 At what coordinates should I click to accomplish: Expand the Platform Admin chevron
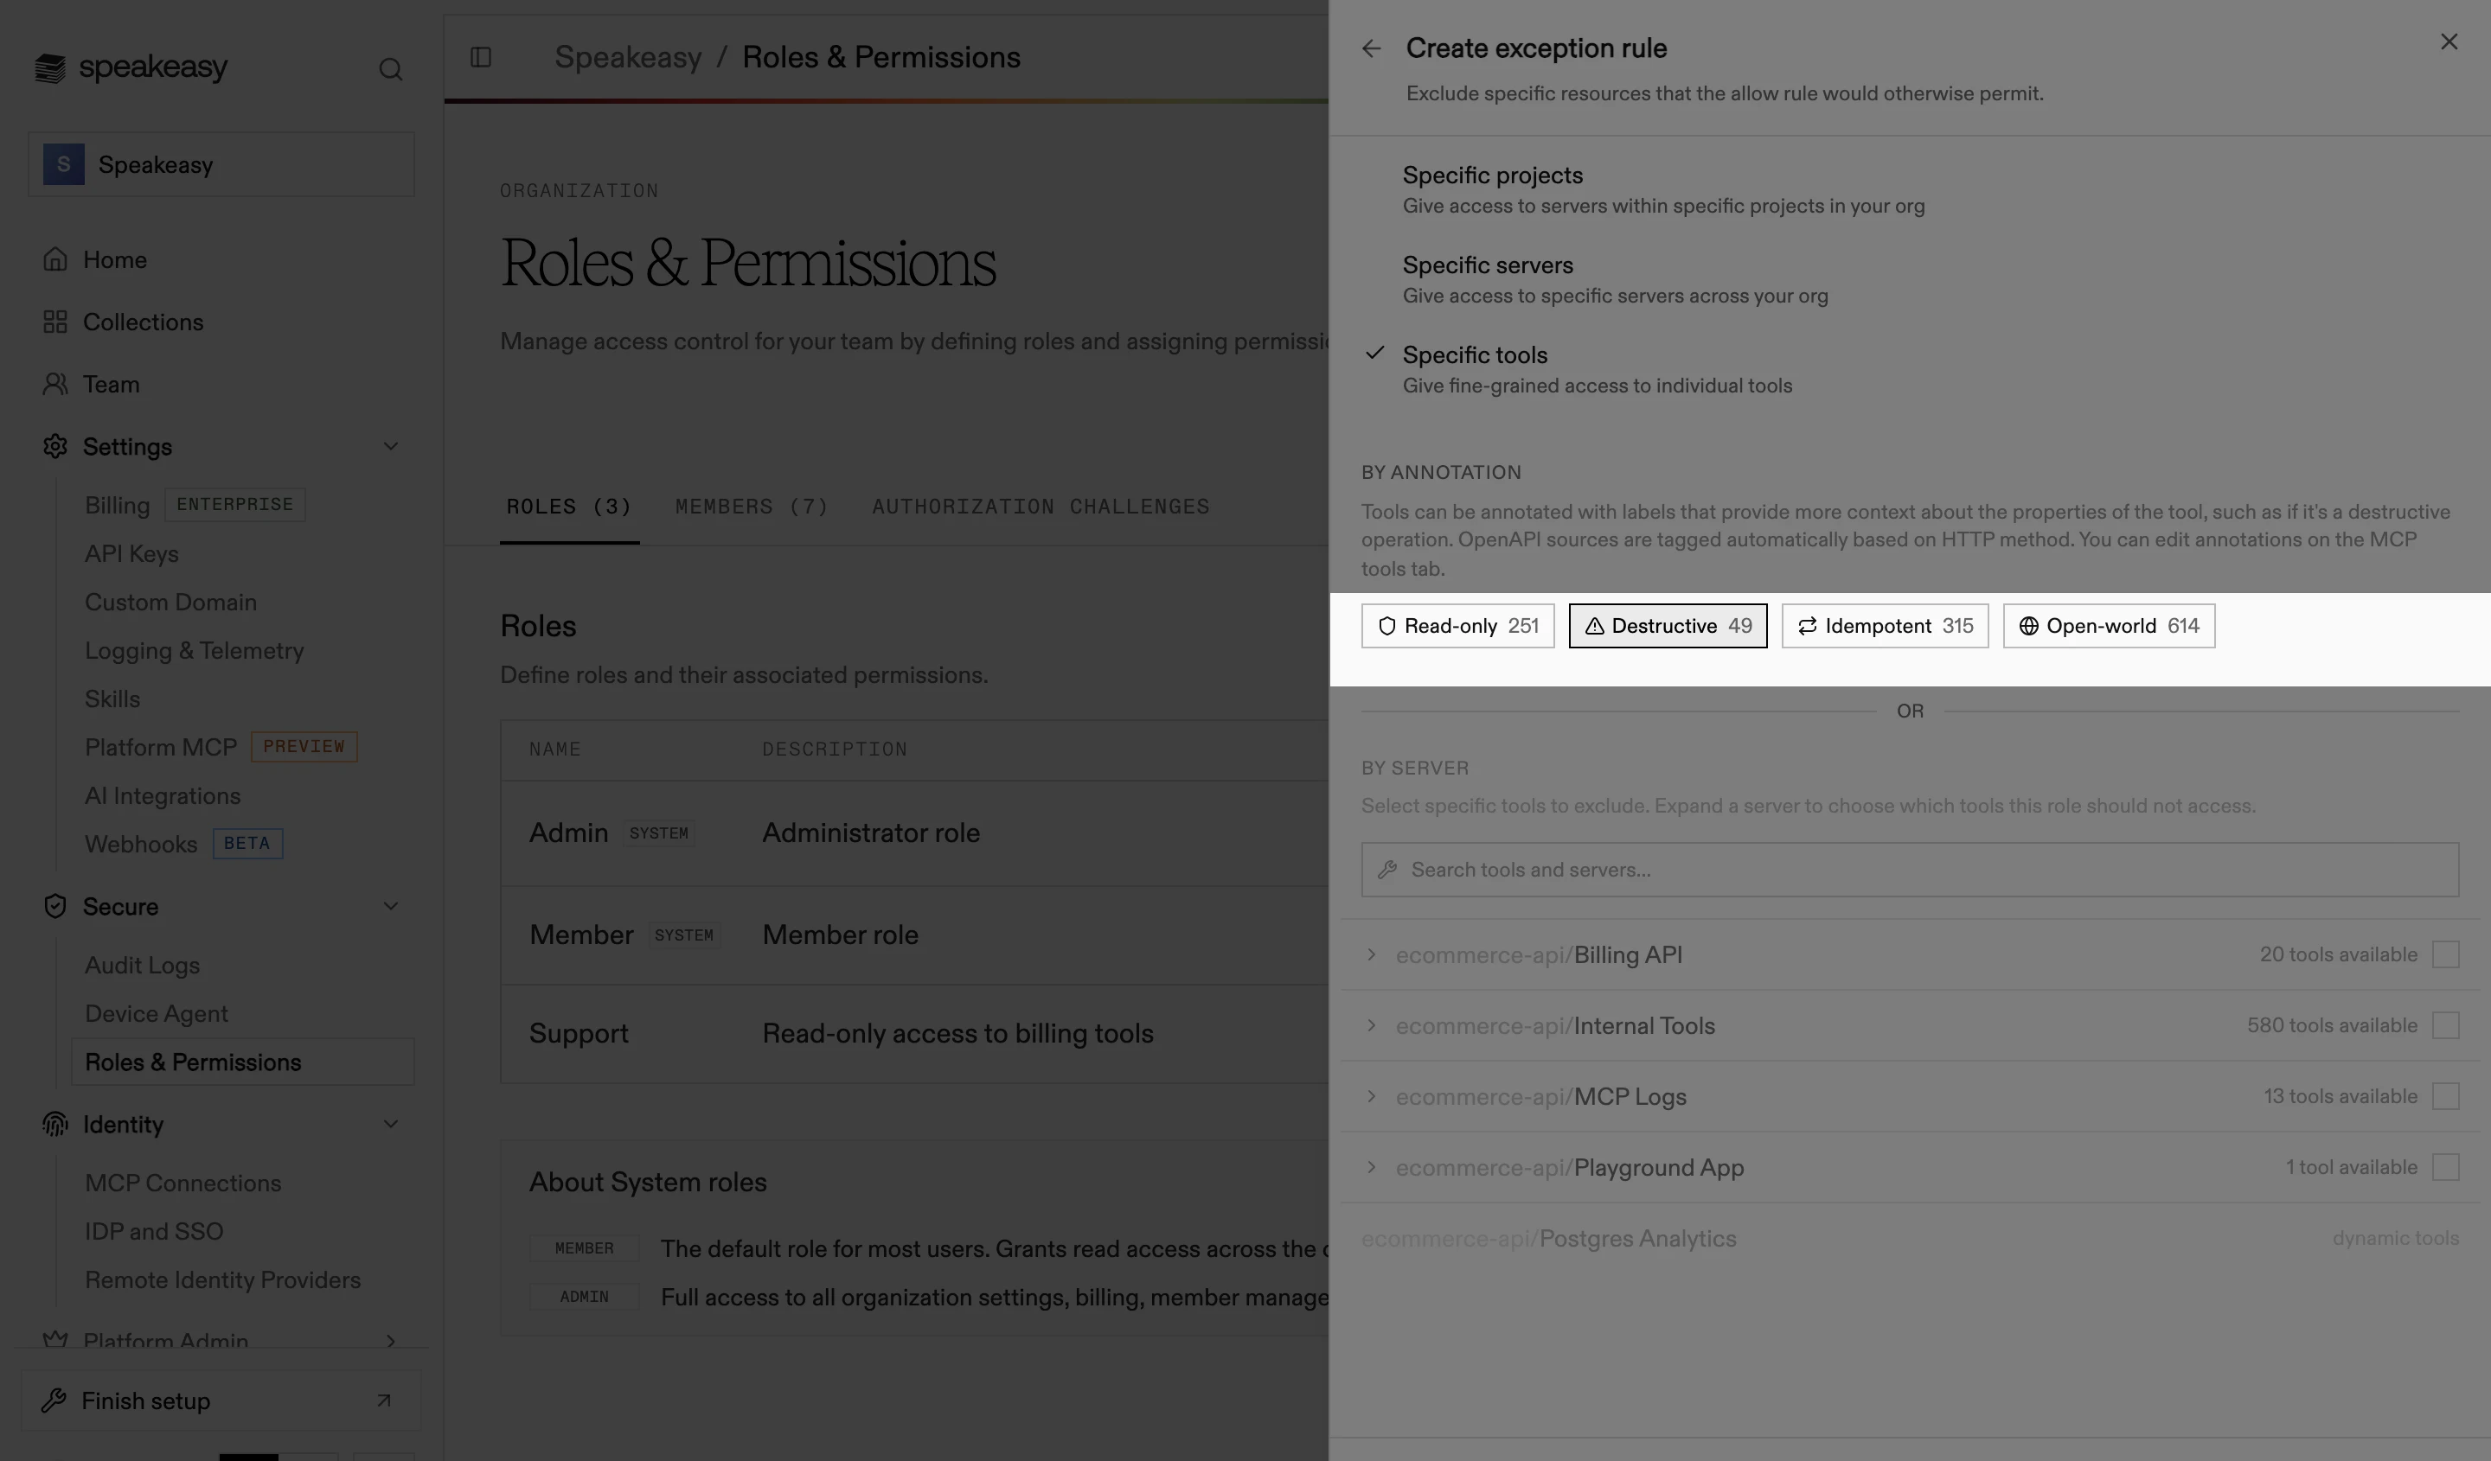point(390,1341)
